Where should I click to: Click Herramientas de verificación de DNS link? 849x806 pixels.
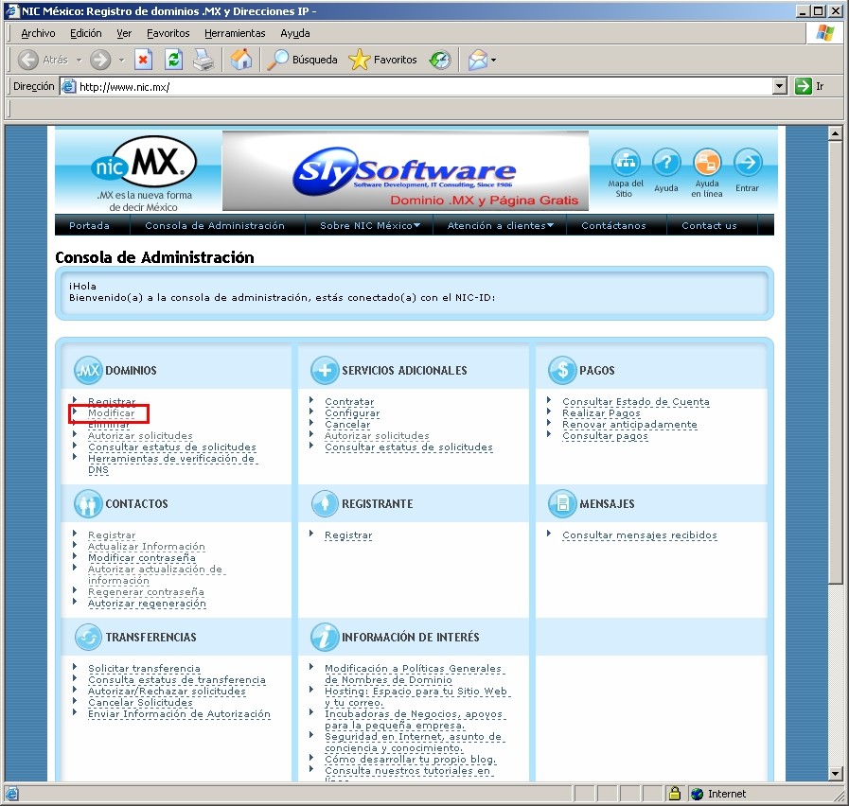pos(171,464)
